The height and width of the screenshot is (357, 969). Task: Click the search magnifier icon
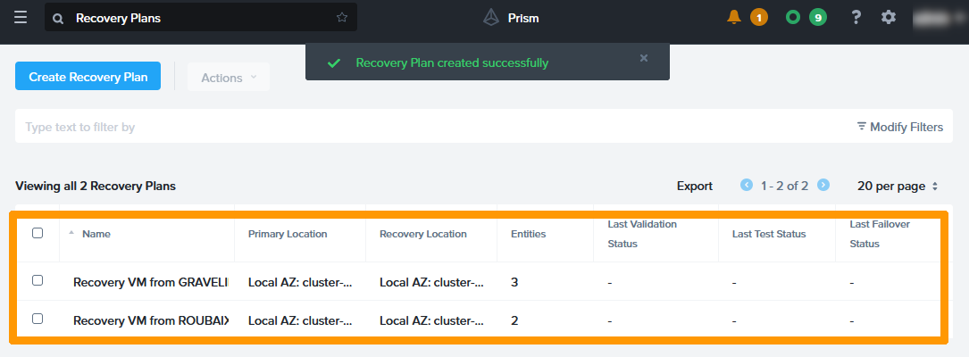[x=59, y=18]
